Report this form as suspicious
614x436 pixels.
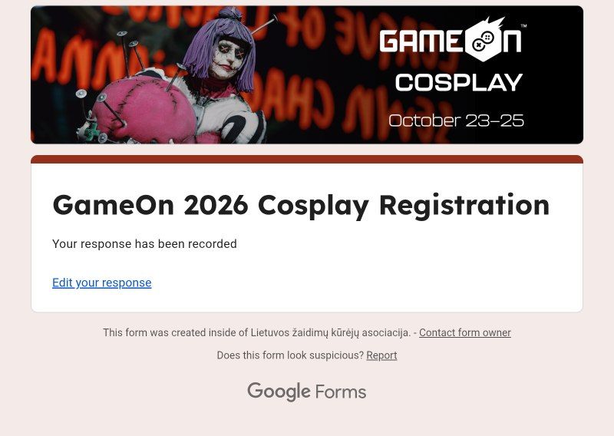coord(381,355)
